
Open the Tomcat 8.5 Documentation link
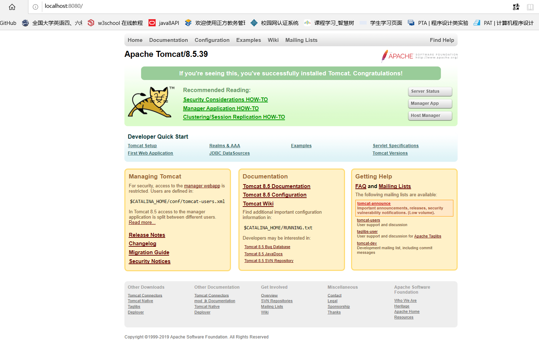[276, 186]
